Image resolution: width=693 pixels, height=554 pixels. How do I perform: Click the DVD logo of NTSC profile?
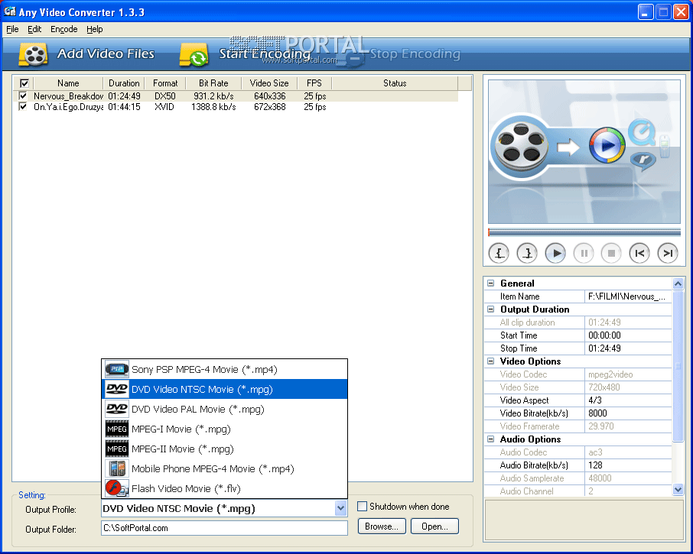click(x=117, y=389)
